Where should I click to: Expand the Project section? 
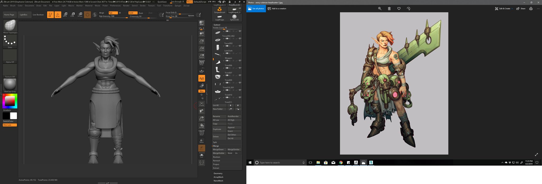216,164
